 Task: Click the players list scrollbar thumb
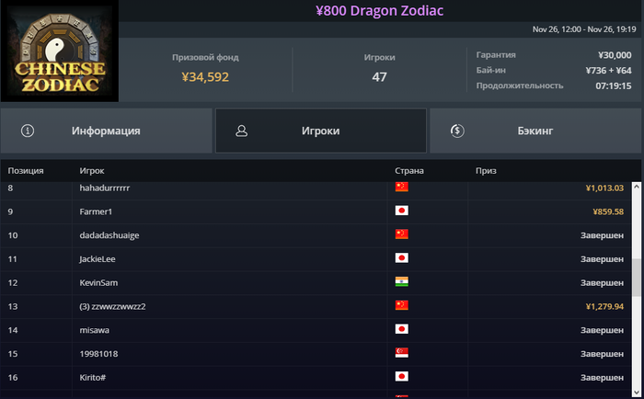[x=637, y=277]
